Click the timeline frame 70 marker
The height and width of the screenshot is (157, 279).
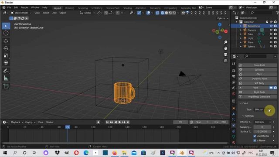click(x=68, y=127)
